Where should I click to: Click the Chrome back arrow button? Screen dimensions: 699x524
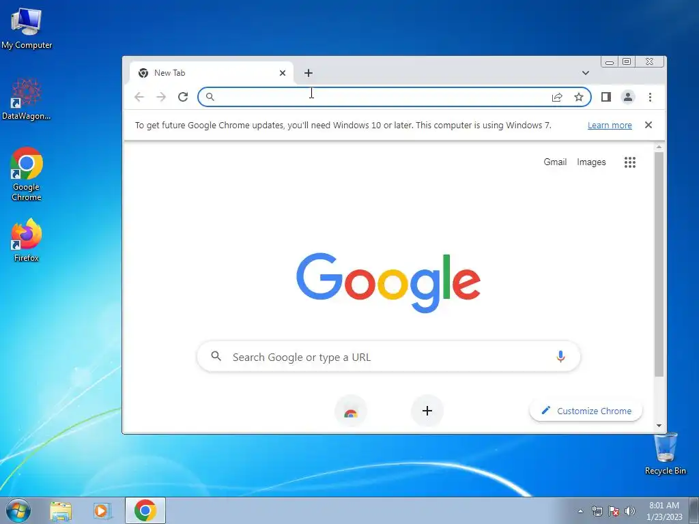(x=139, y=97)
